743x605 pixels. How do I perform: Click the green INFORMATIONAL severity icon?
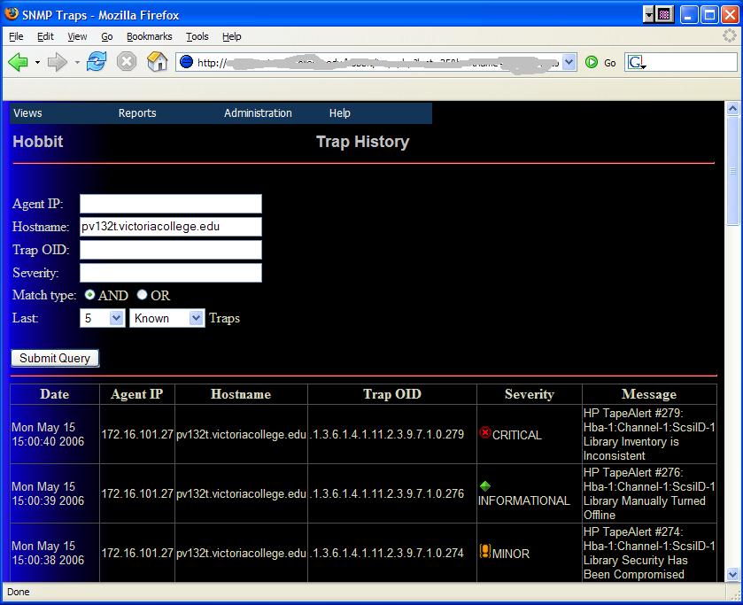[x=484, y=485]
